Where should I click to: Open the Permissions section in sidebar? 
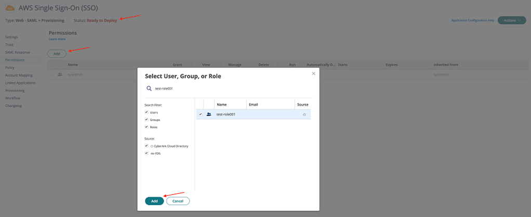tap(15, 60)
